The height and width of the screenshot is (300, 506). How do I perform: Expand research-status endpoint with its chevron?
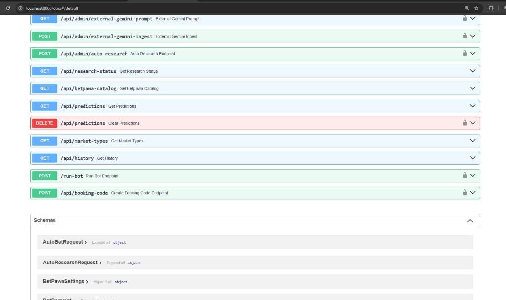473,71
